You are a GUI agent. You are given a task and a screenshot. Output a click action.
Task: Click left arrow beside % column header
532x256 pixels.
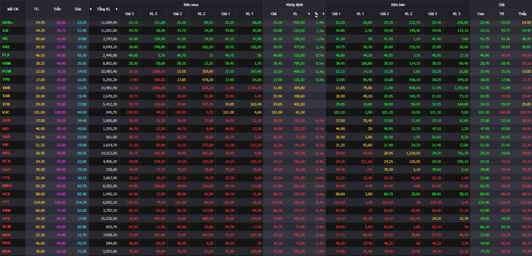pyautogui.click(x=309, y=14)
